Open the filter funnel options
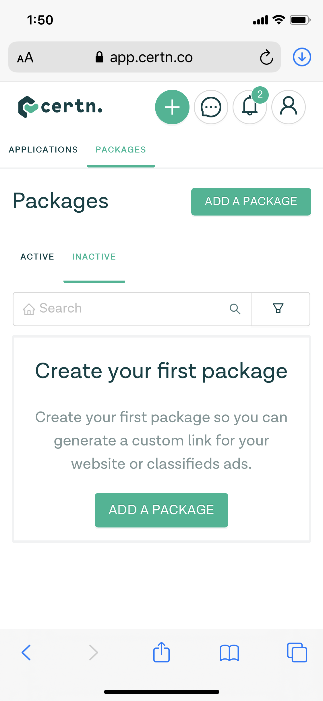Viewport: 323px width, 701px height. point(278,309)
